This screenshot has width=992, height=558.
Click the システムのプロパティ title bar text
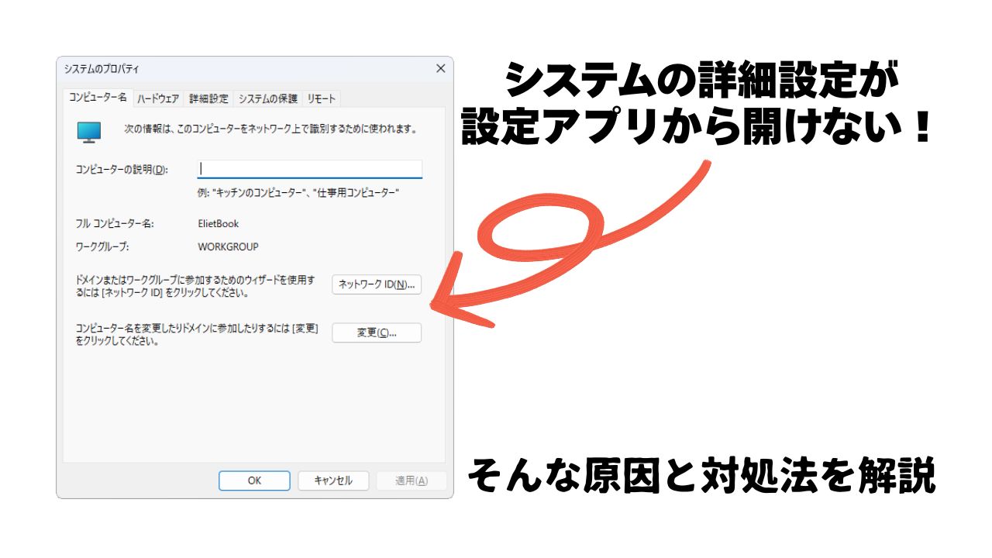tap(102, 69)
